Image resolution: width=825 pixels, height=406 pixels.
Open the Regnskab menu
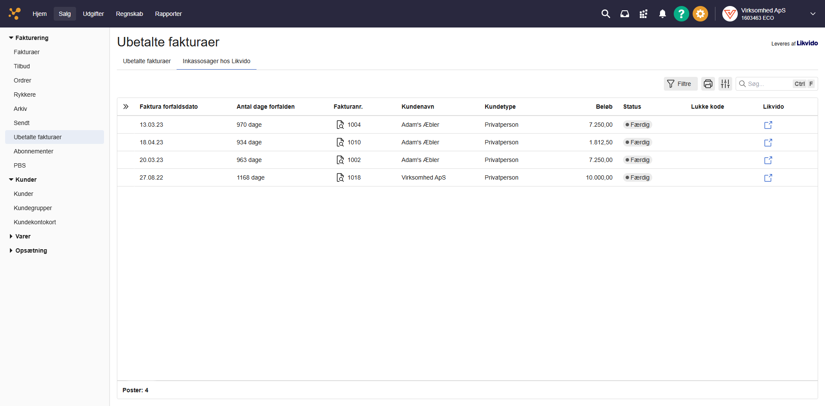(129, 14)
